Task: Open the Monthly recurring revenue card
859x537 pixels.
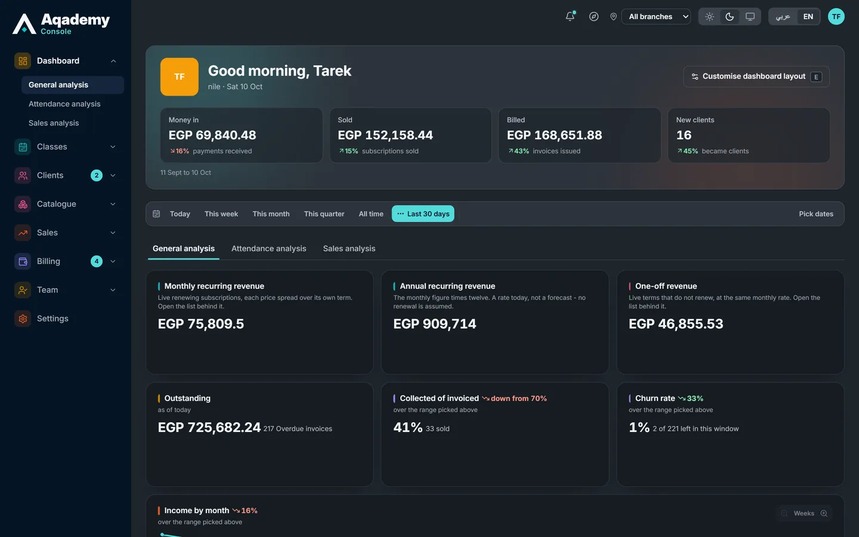Action: pos(259,322)
